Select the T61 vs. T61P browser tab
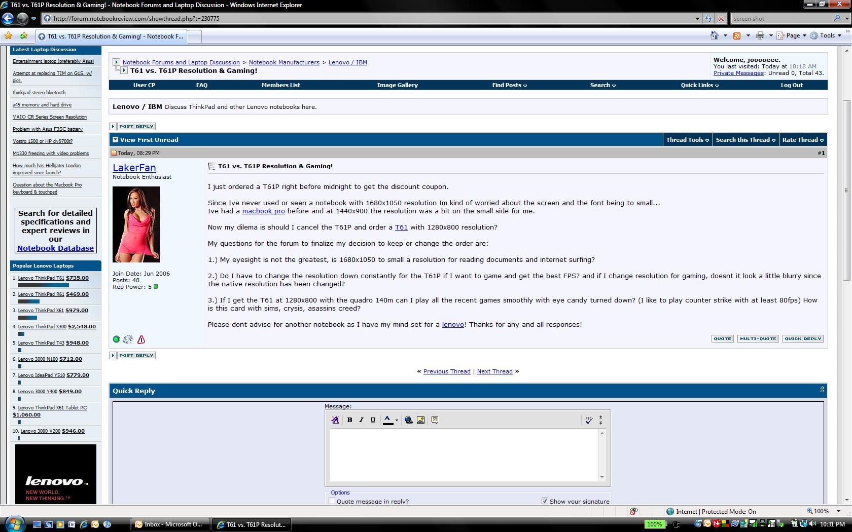 [111, 36]
